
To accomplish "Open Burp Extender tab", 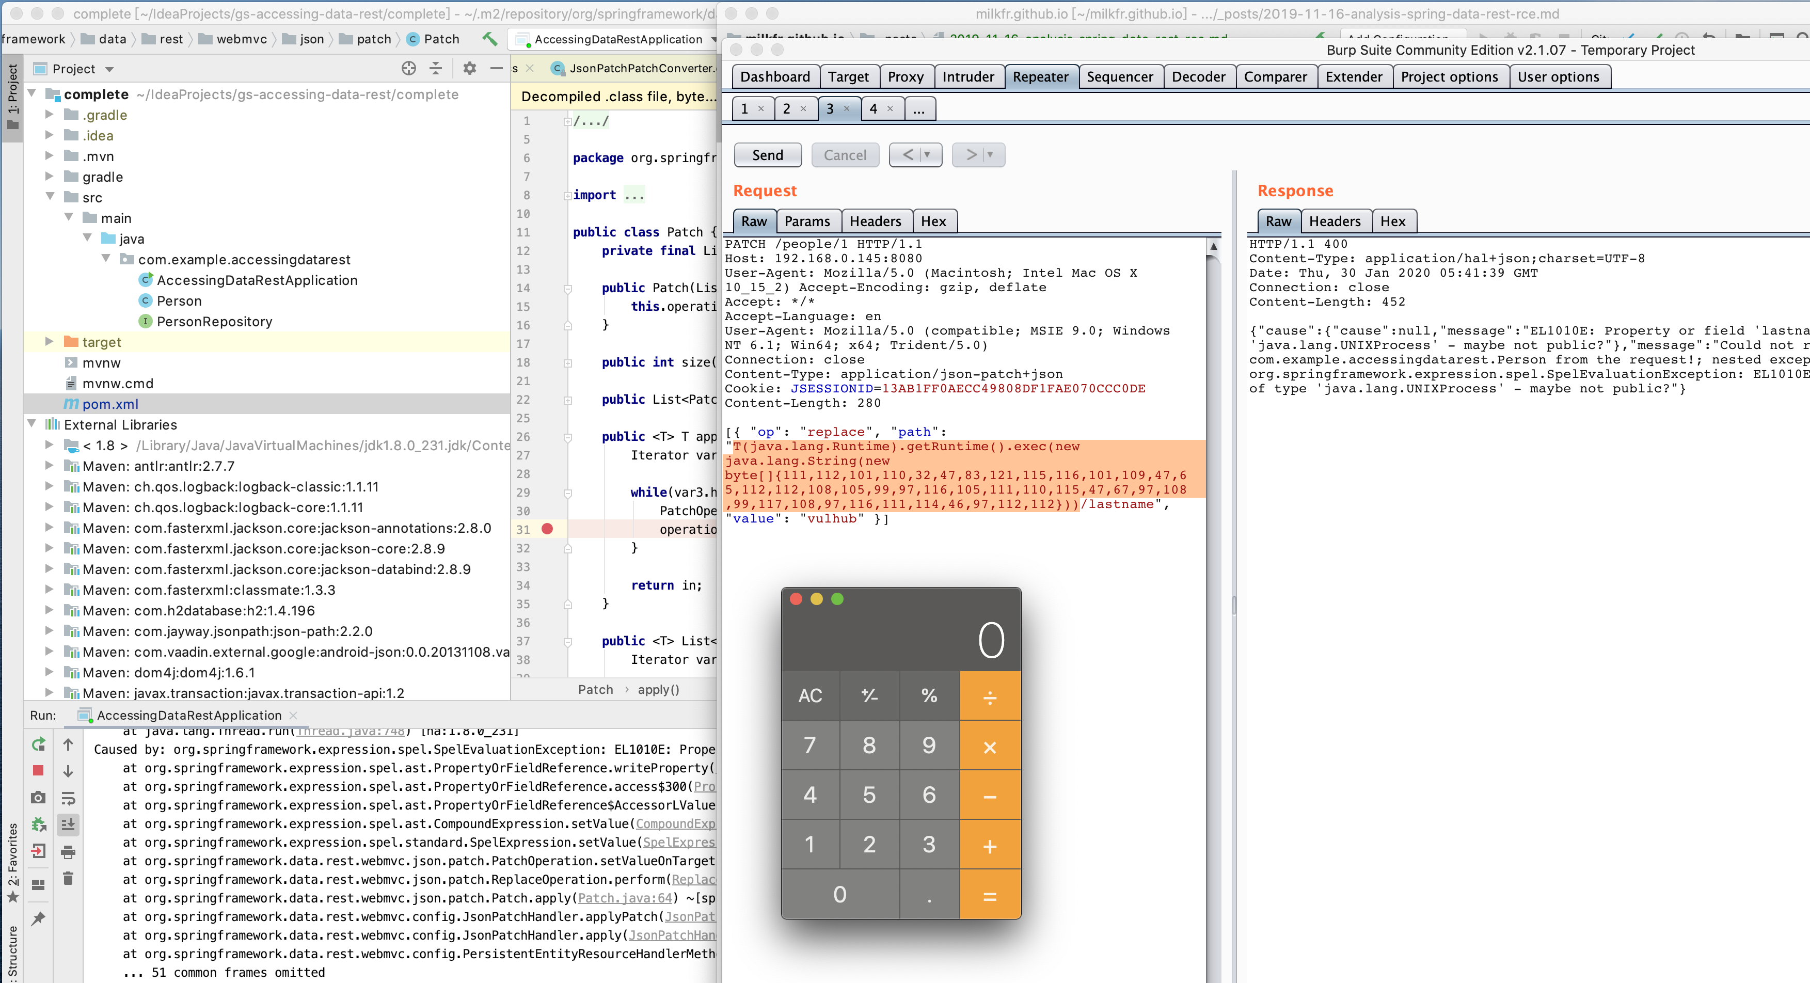I will pos(1353,76).
